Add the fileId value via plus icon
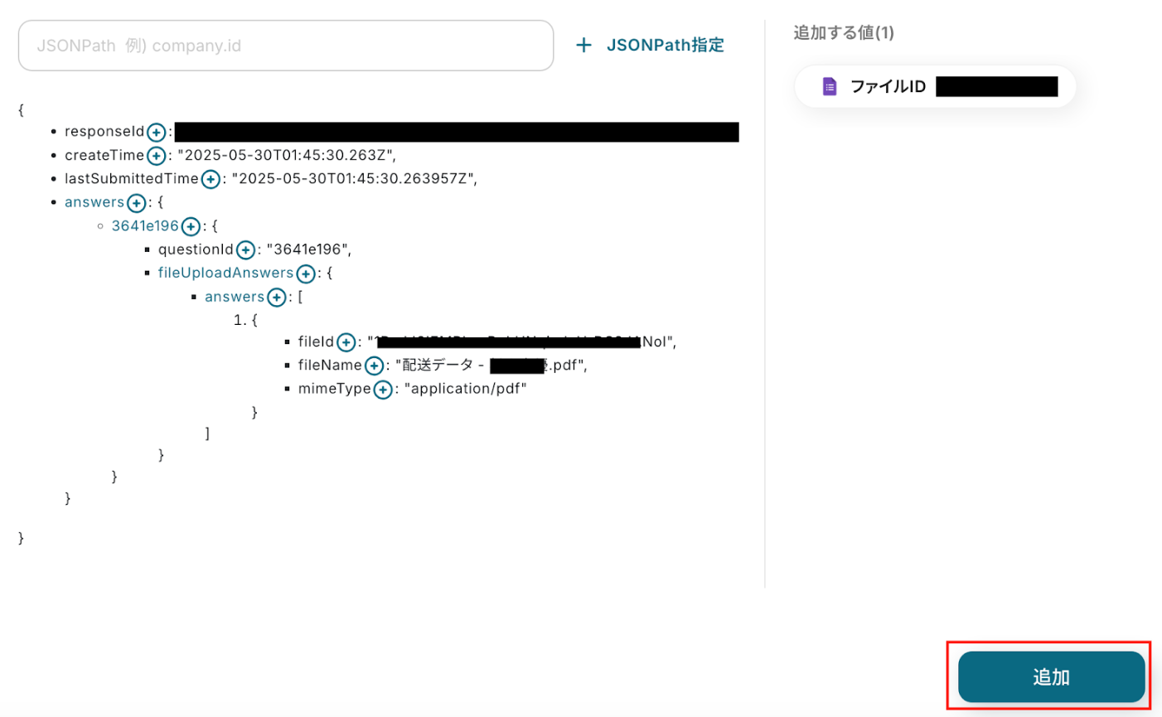The height and width of the screenshot is (717, 1162). [346, 342]
